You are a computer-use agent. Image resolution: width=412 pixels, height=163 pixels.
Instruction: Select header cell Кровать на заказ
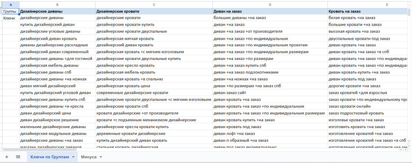point(367,11)
